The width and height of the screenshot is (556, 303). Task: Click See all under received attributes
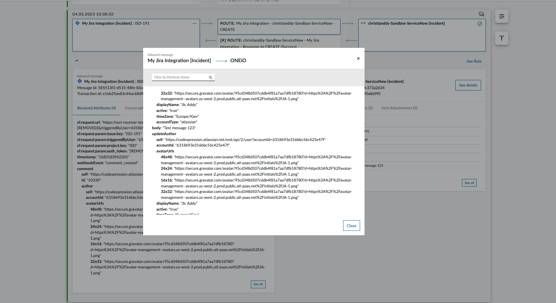[x=258, y=284]
